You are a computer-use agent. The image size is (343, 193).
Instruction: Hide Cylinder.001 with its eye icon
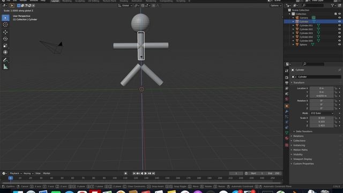[x=339, y=25]
